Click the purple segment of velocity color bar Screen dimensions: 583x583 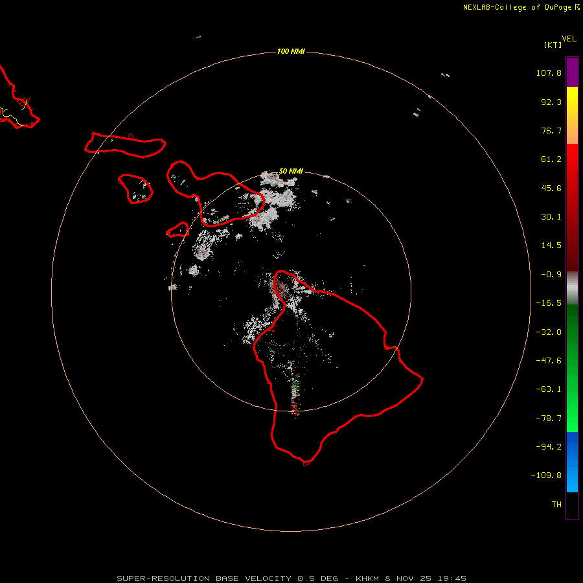coord(572,72)
